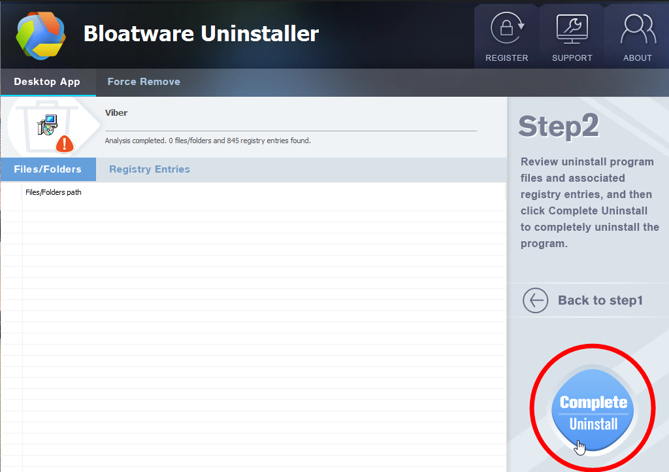The height and width of the screenshot is (472, 669).
Task: Click the ABOUT label
Action: click(x=638, y=58)
